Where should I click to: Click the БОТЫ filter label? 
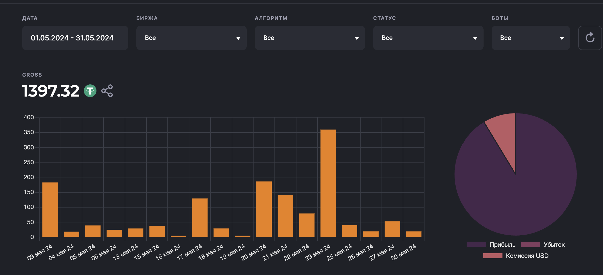coord(500,18)
